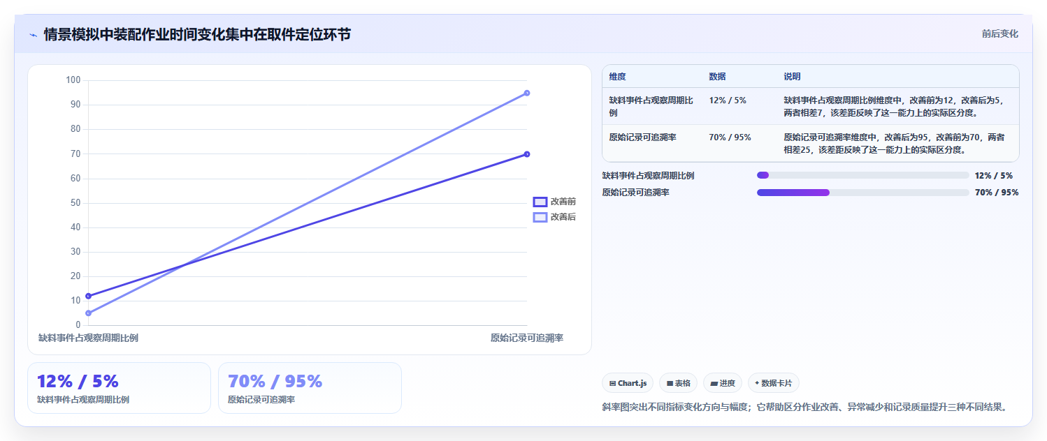The width and height of the screenshot is (1047, 441).
Task: Click the 进度 tag chip
Action: tap(723, 383)
